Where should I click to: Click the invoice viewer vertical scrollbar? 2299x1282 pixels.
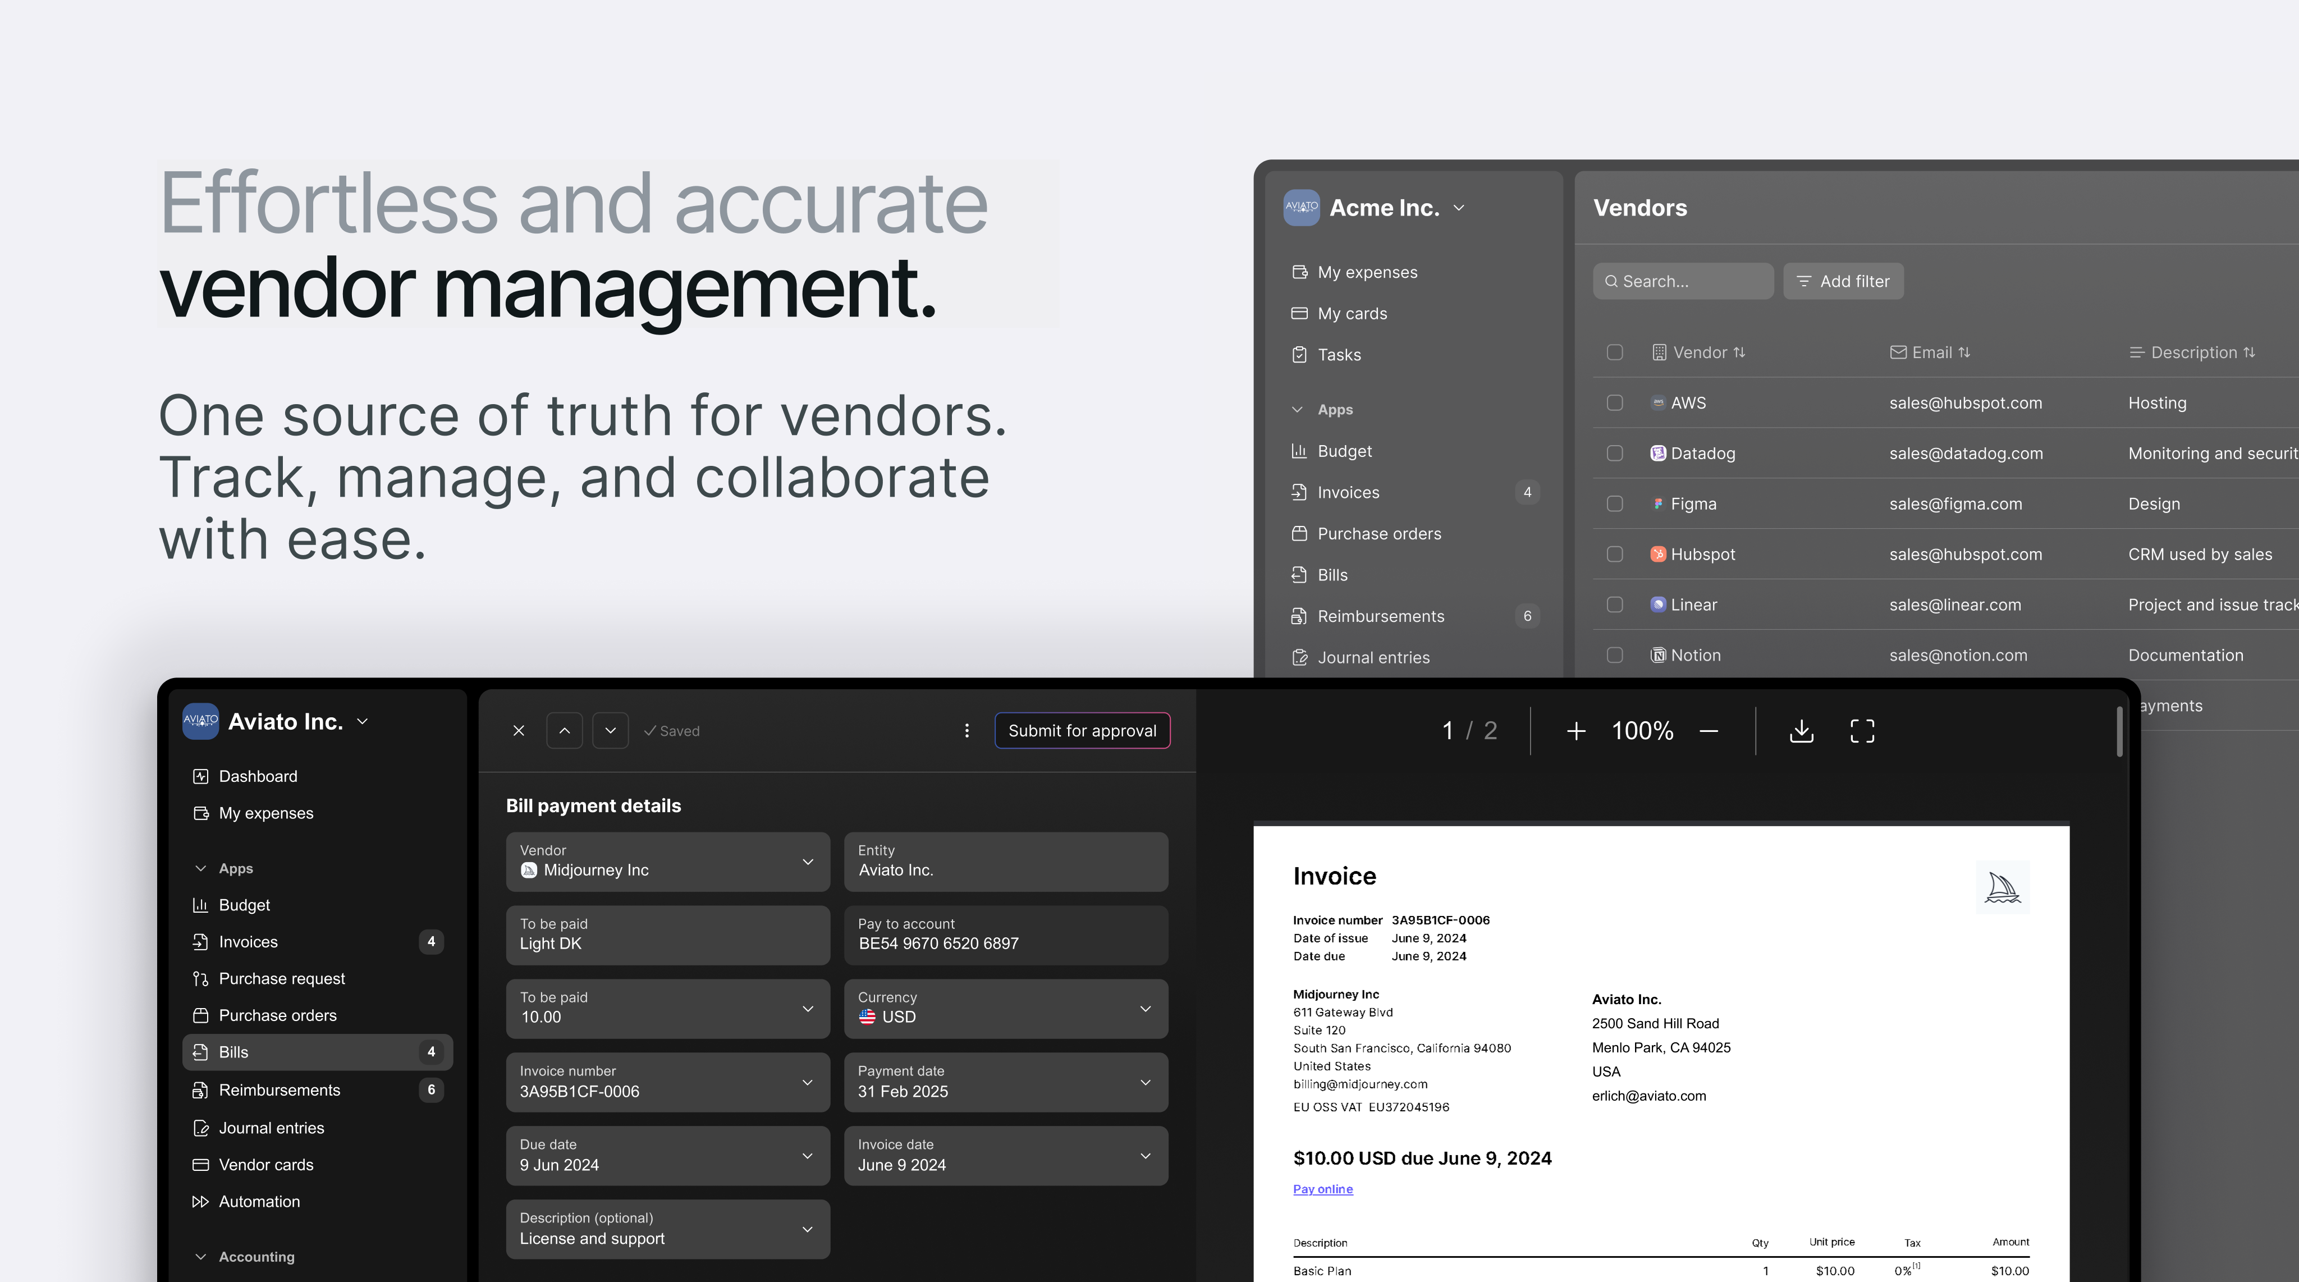click(x=2119, y=732)
